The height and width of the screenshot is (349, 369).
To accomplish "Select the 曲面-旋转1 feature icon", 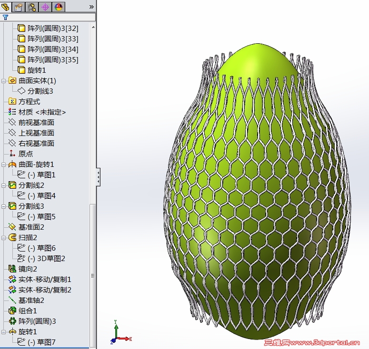I will click(12, 164).
